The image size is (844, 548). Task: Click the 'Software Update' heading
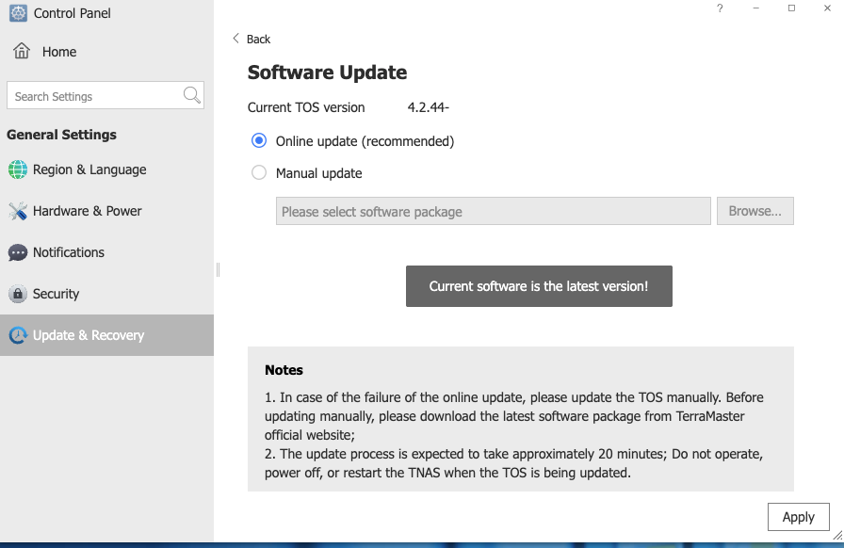coord(327,73)
